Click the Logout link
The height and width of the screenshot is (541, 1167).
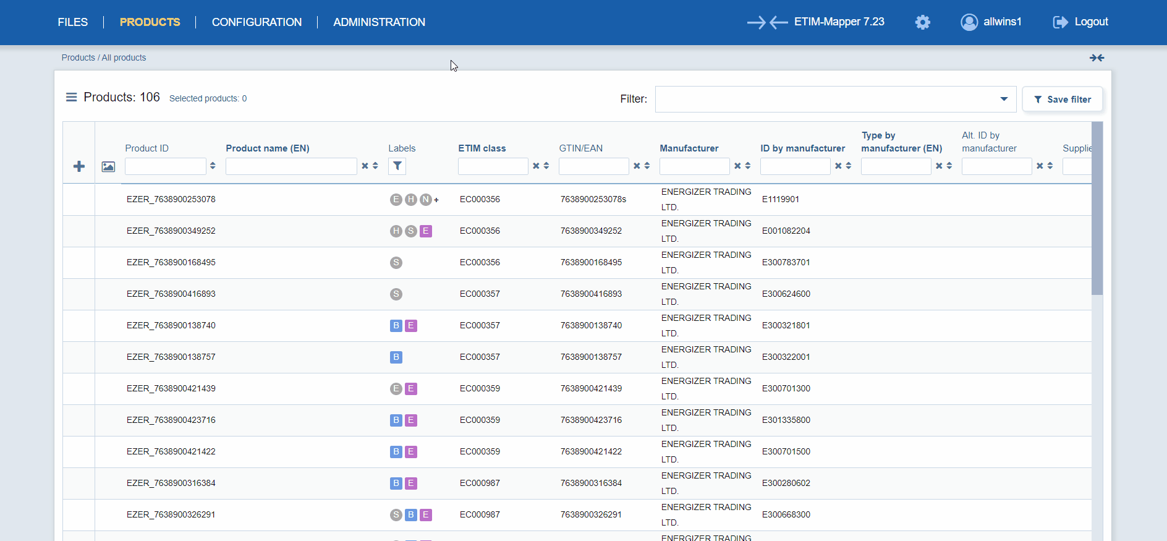click(x=1091, y=22)
